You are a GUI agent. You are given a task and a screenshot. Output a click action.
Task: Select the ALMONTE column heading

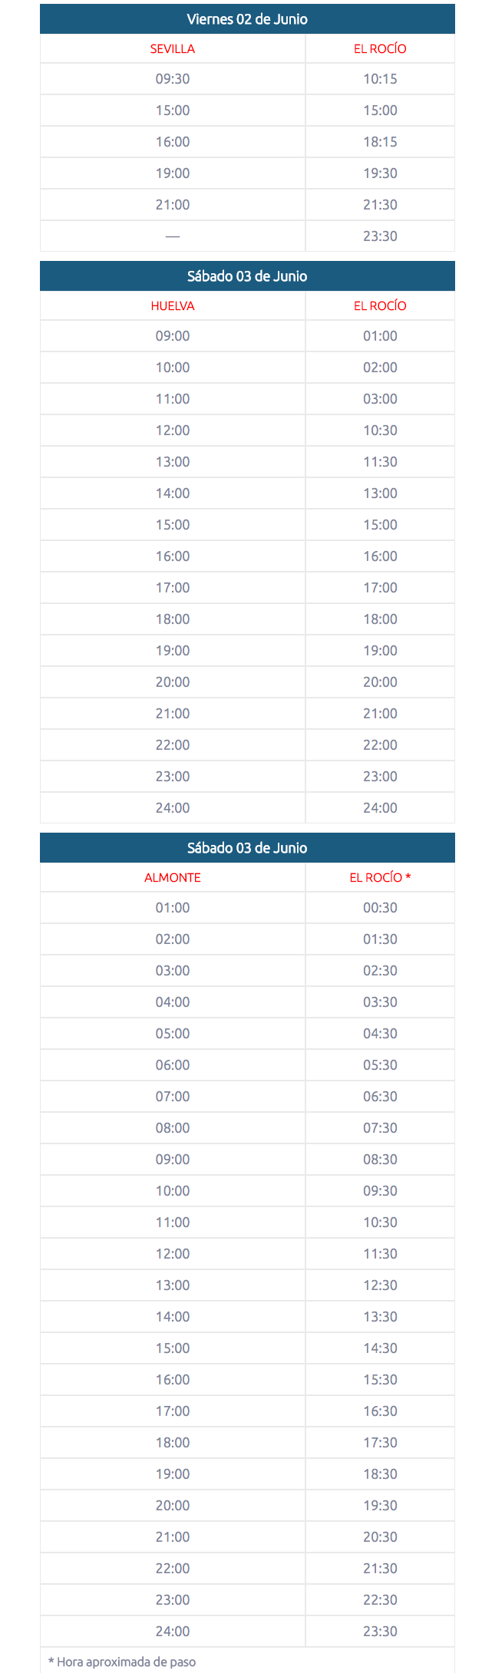(173, 878)
